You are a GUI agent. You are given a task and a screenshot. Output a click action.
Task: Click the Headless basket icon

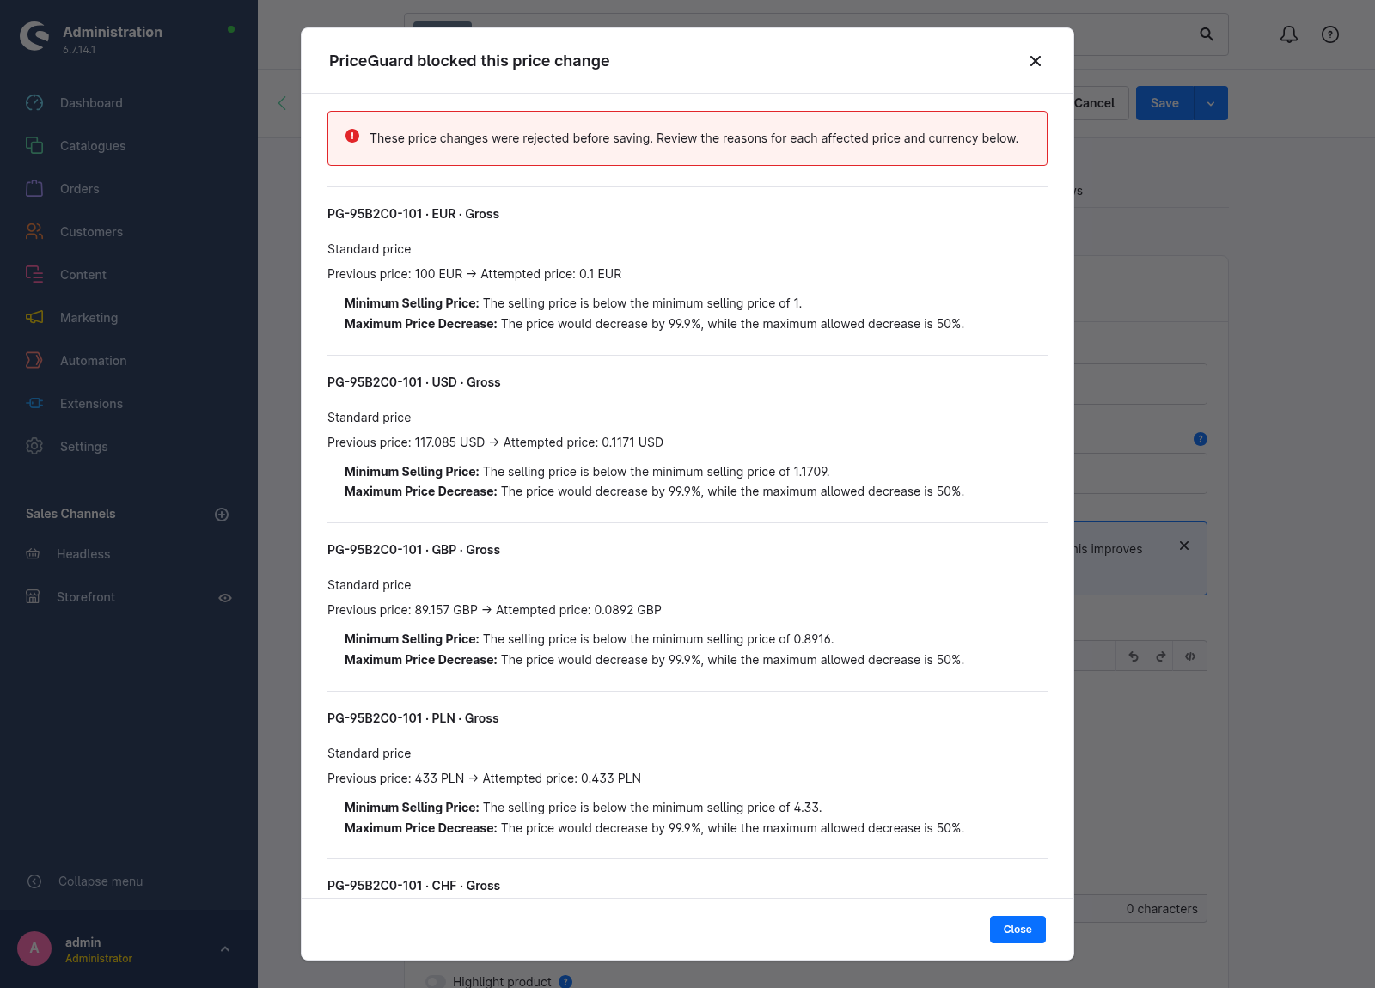(x=33, y=554)
